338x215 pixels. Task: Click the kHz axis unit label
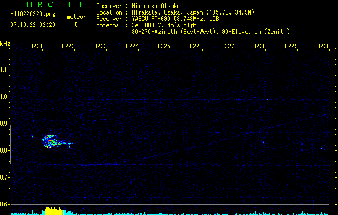point(5,44)
